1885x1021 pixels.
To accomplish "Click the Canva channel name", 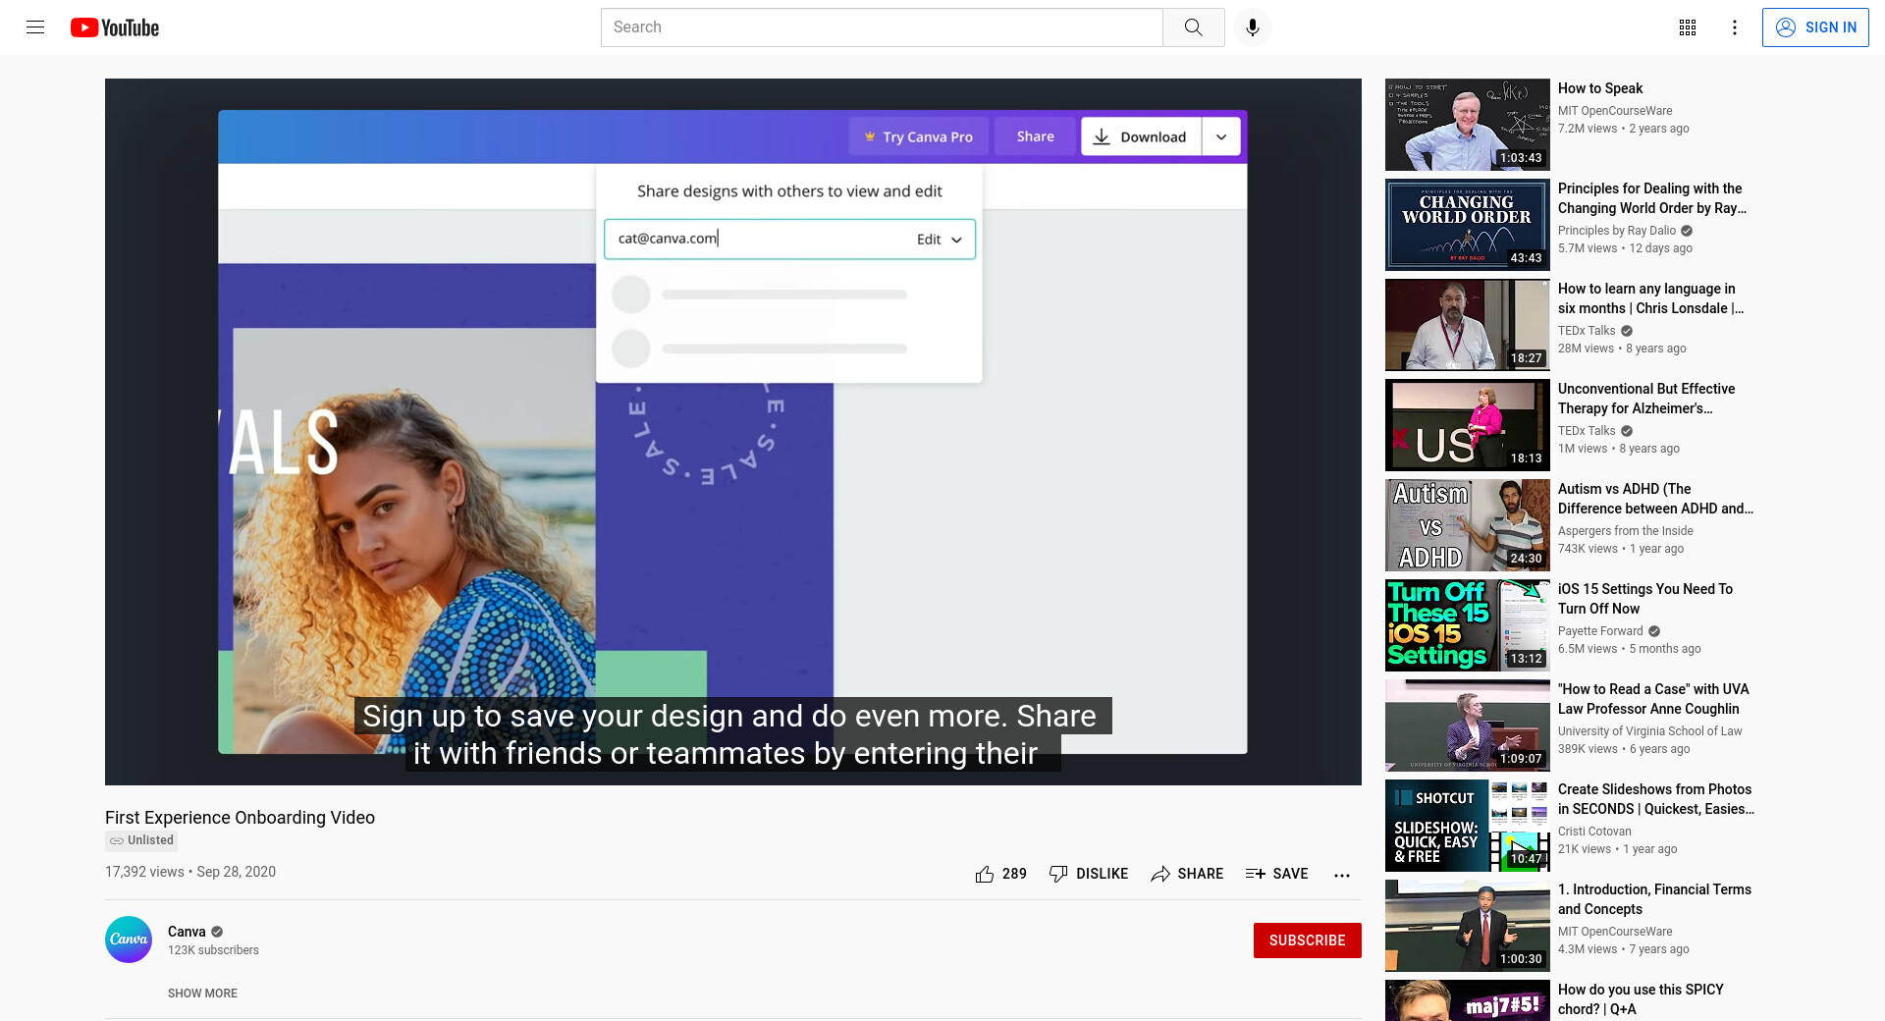I will click(x=187, y=932).
